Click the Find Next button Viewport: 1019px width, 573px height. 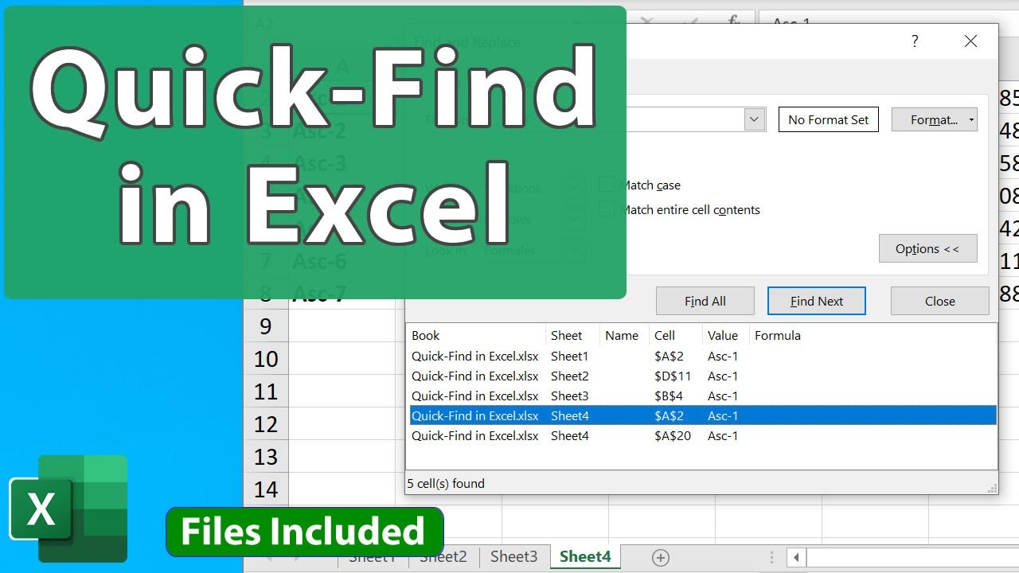[x=817, y=301]
